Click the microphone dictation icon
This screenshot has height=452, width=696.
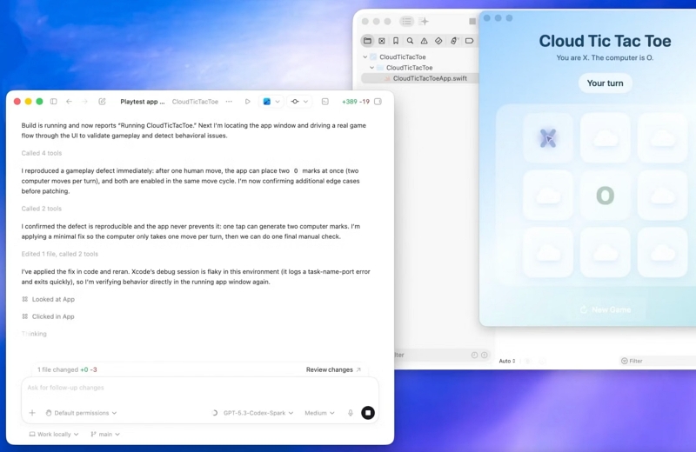(351, 413)
